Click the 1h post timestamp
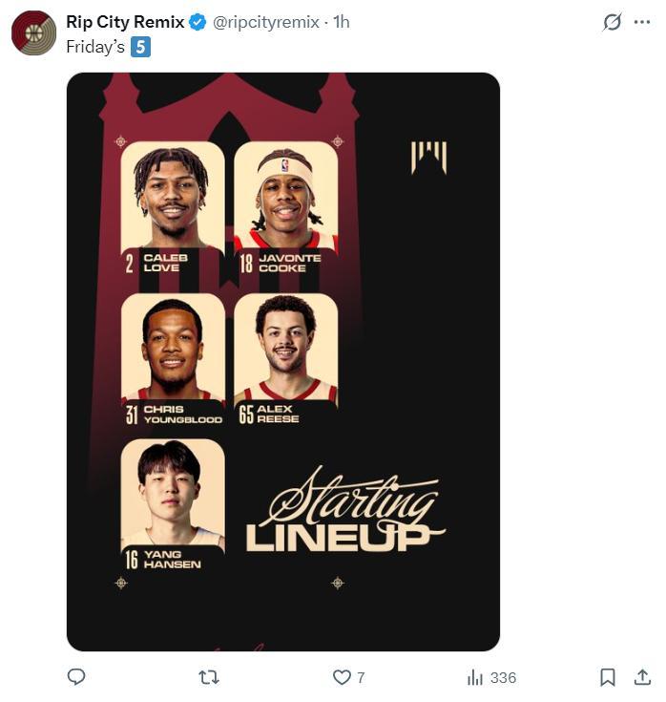 [x=341, y=22]
